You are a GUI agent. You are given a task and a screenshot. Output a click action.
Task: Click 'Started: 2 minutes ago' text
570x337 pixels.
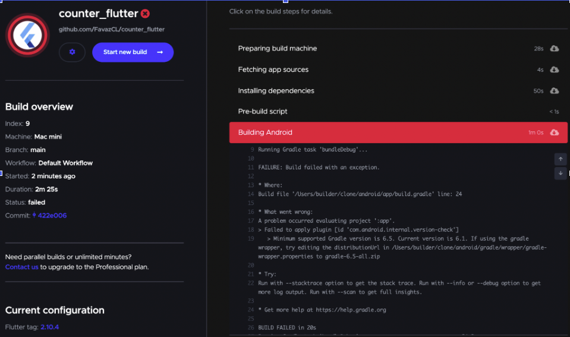(40, 176)
